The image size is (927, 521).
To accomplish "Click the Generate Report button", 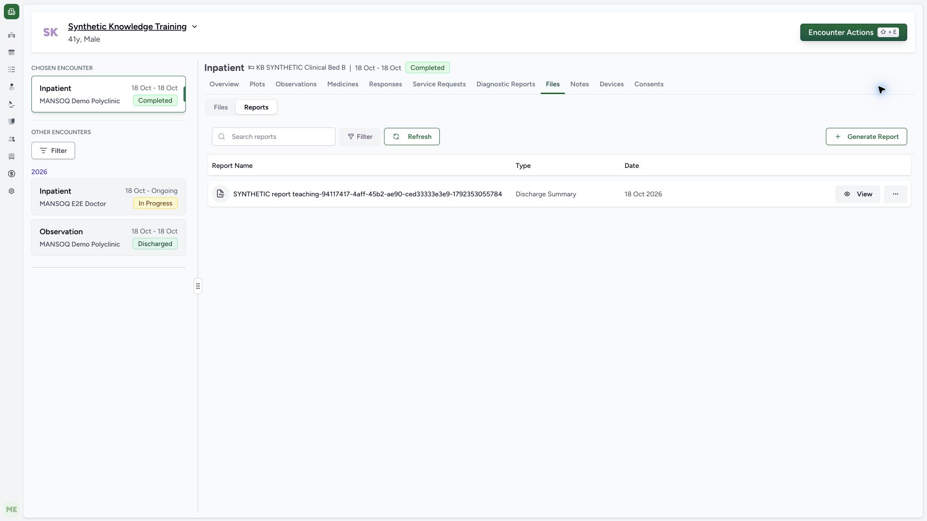I will (866, 137).
